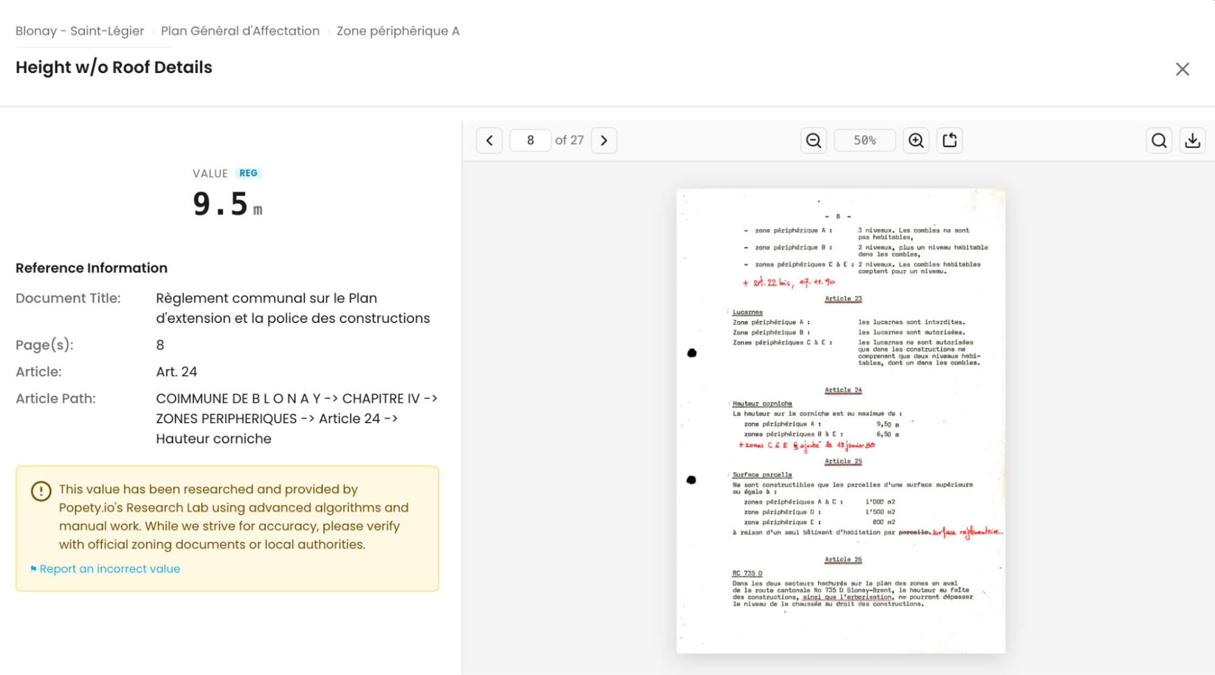Go to next PDF page
Viewport: 1215px width, 675px height.
point(604,140)
